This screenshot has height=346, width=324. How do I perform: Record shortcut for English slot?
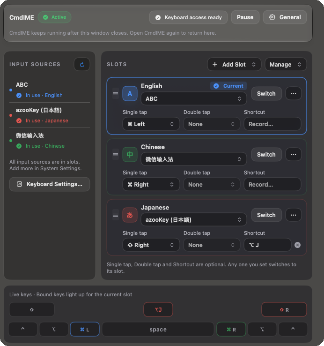coord(272,124)
